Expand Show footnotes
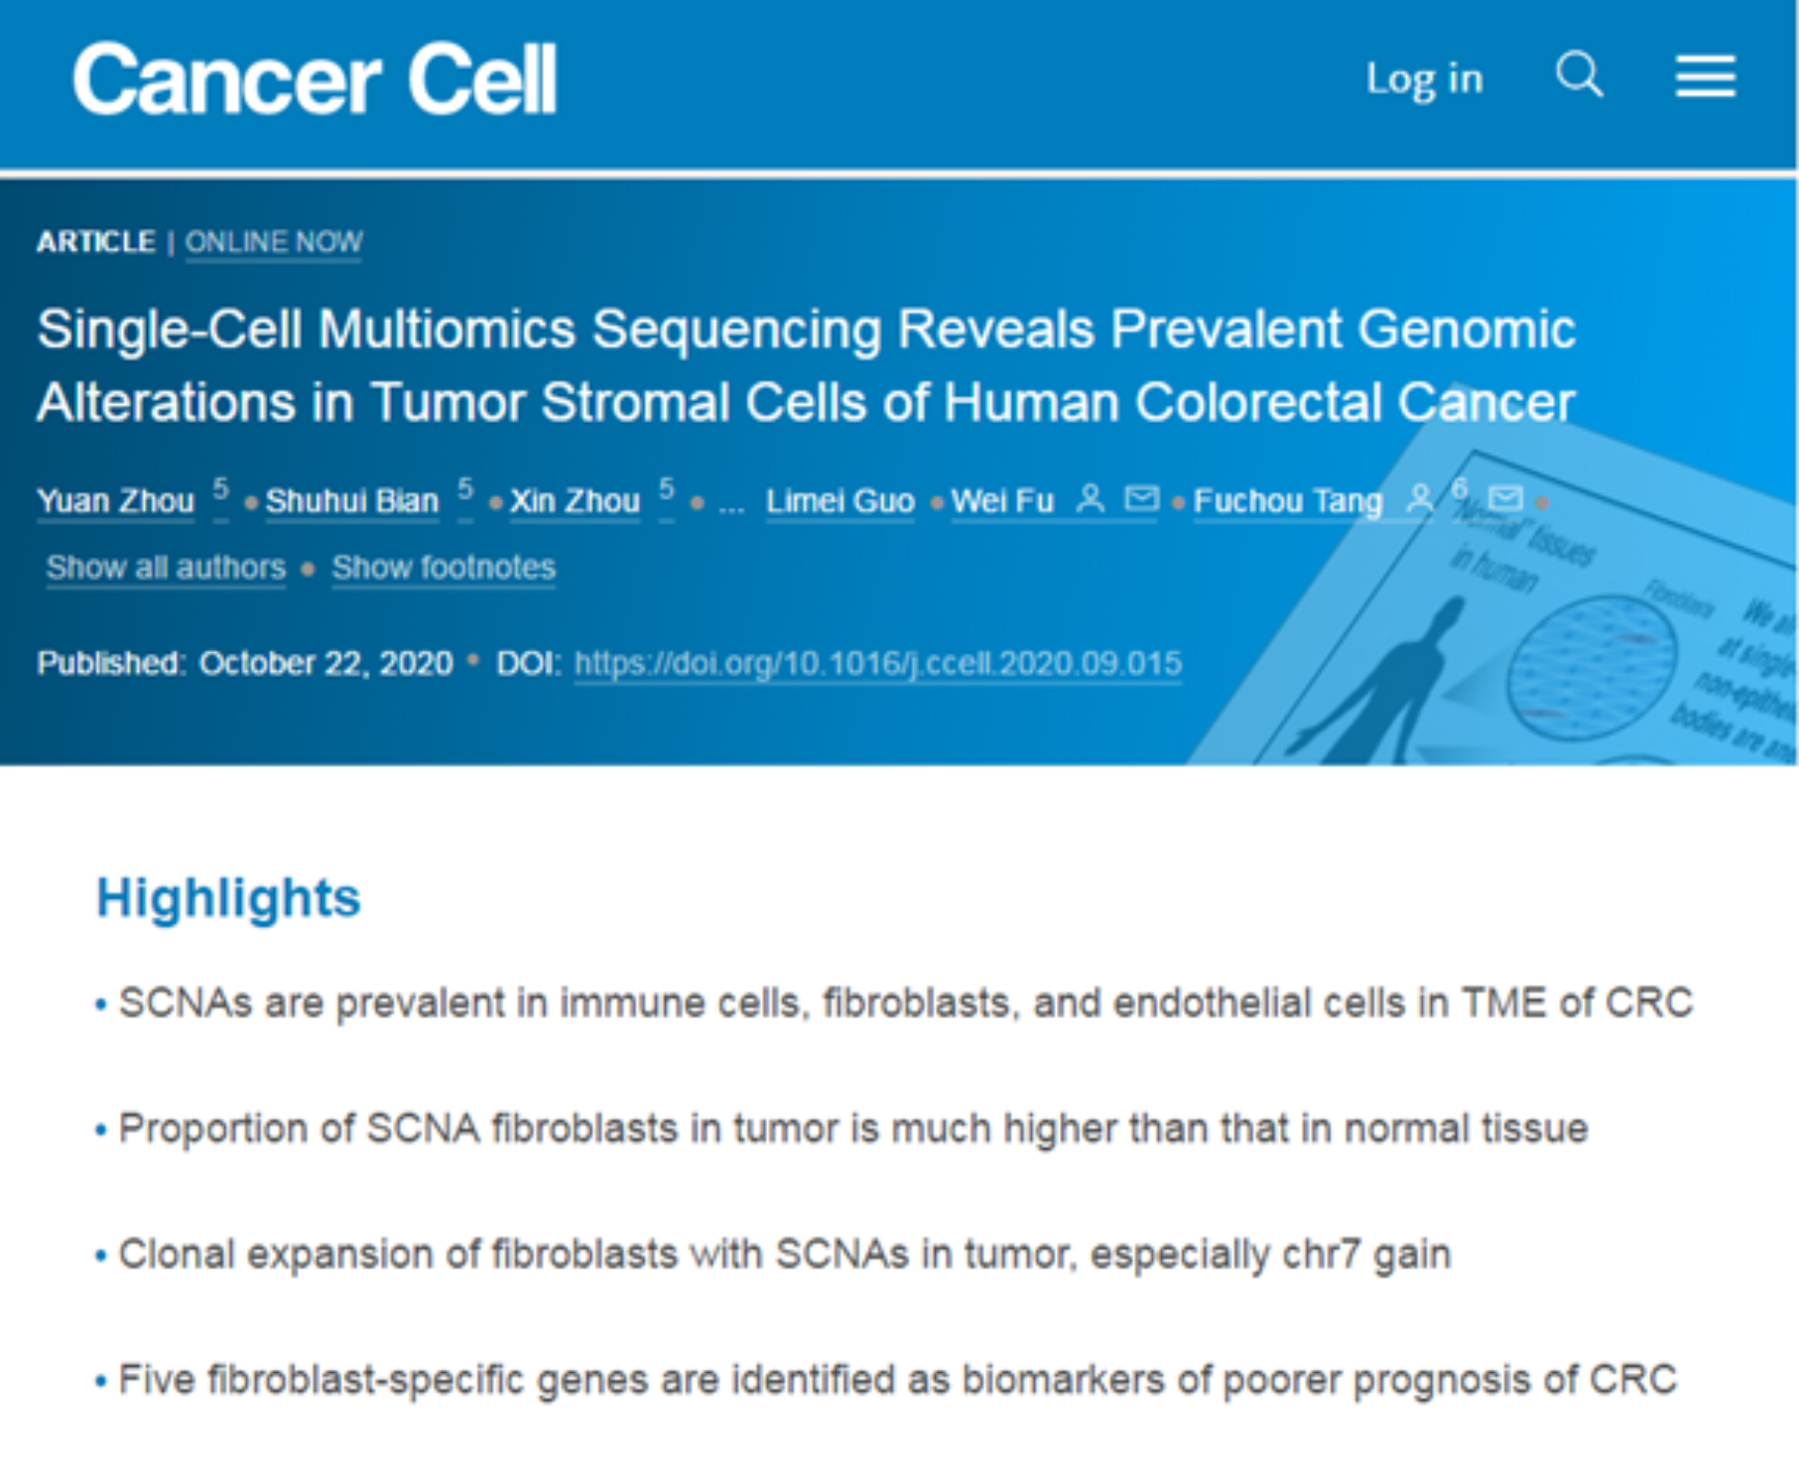This screenshot has width=1799, height=1474. click(444, 568)
